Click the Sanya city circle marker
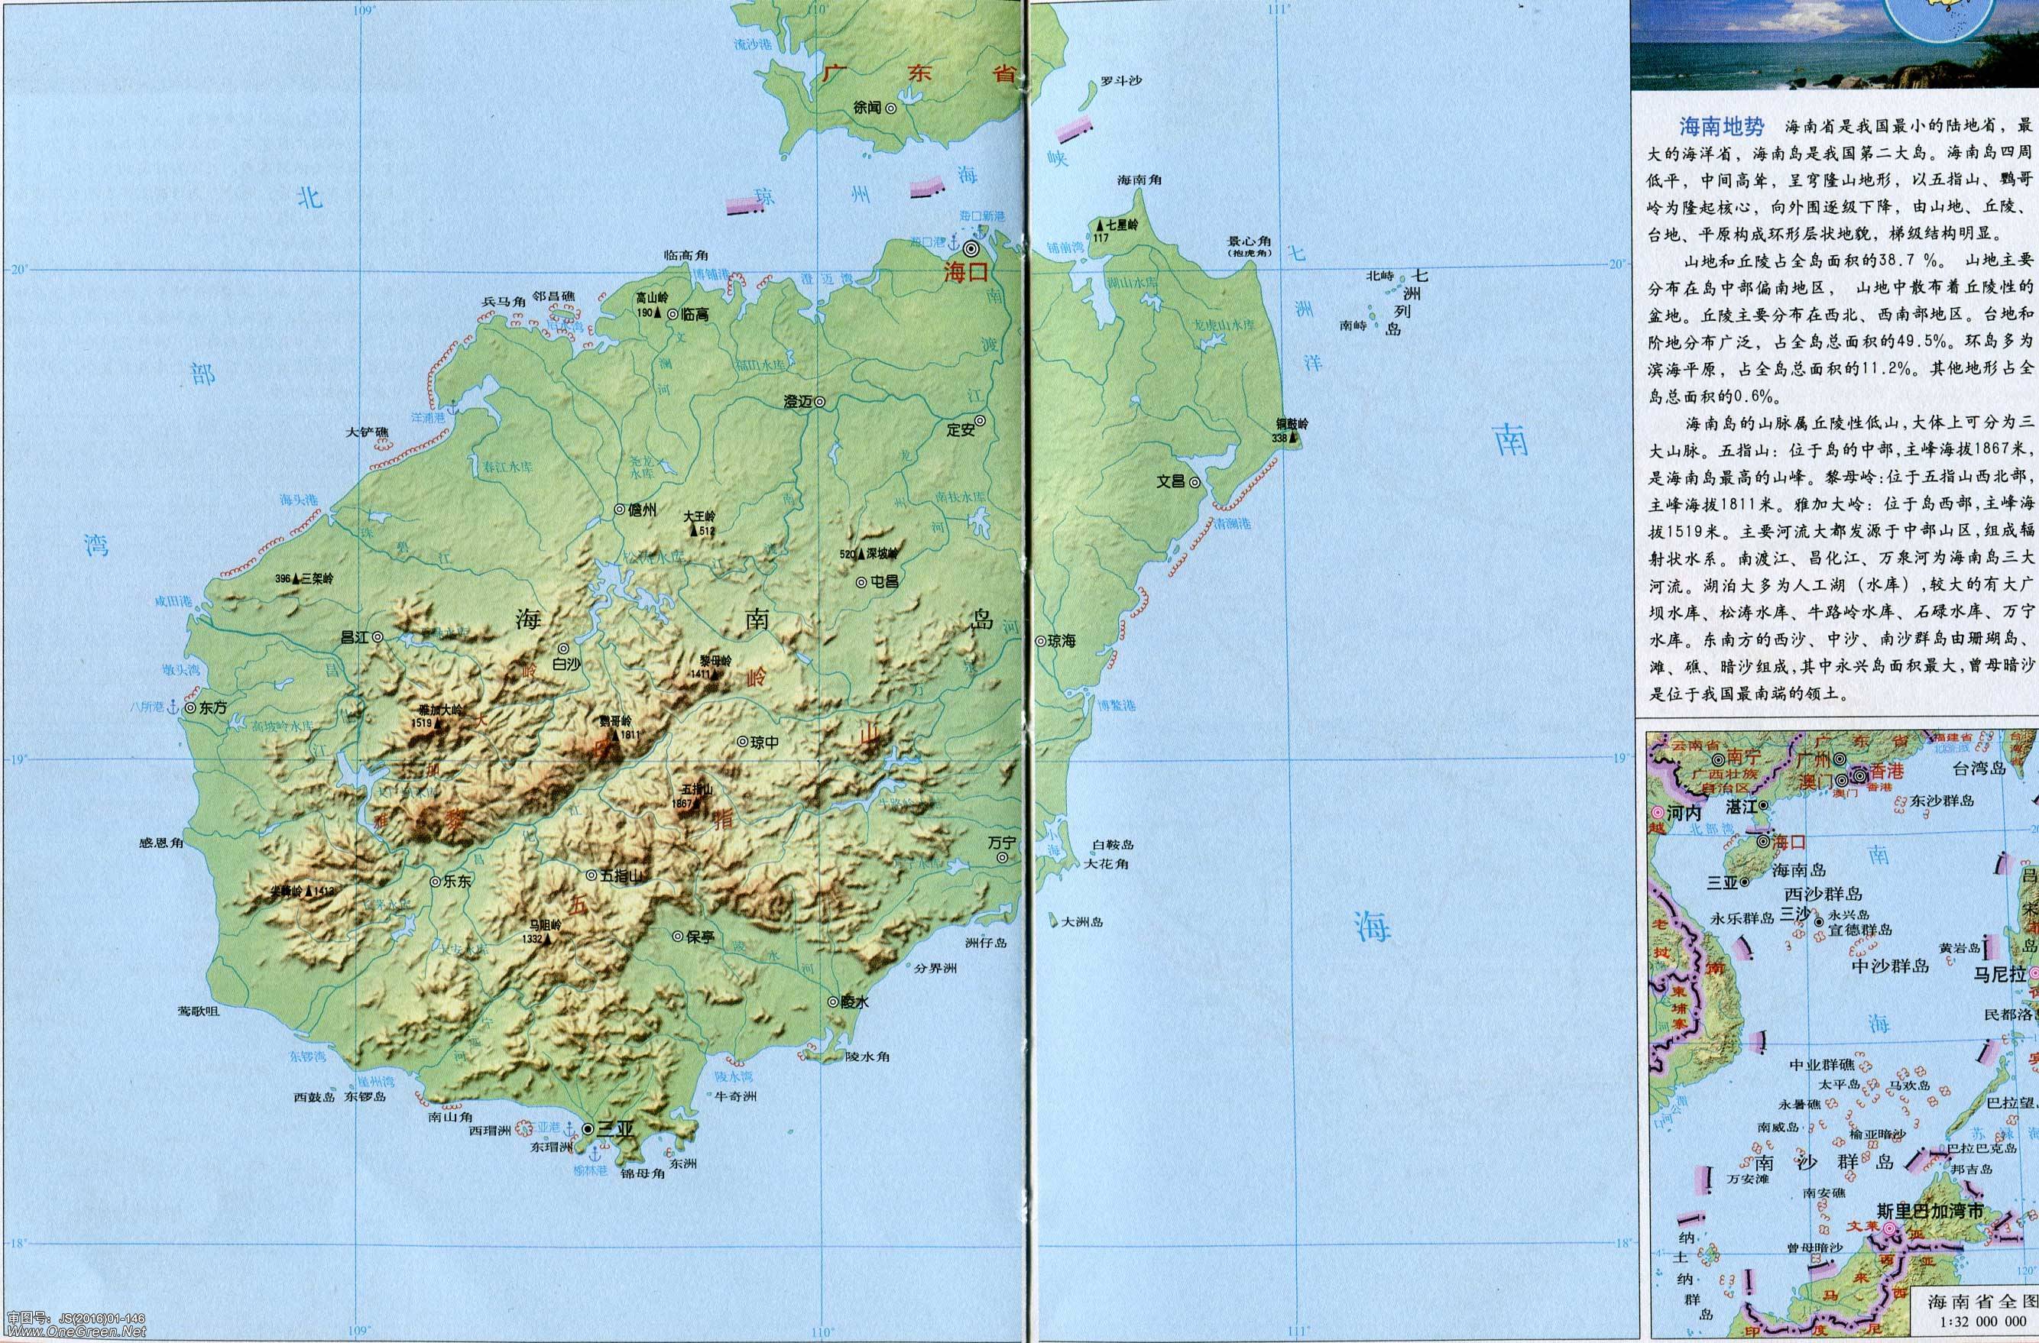2039x1343 pixels. 588,1129
